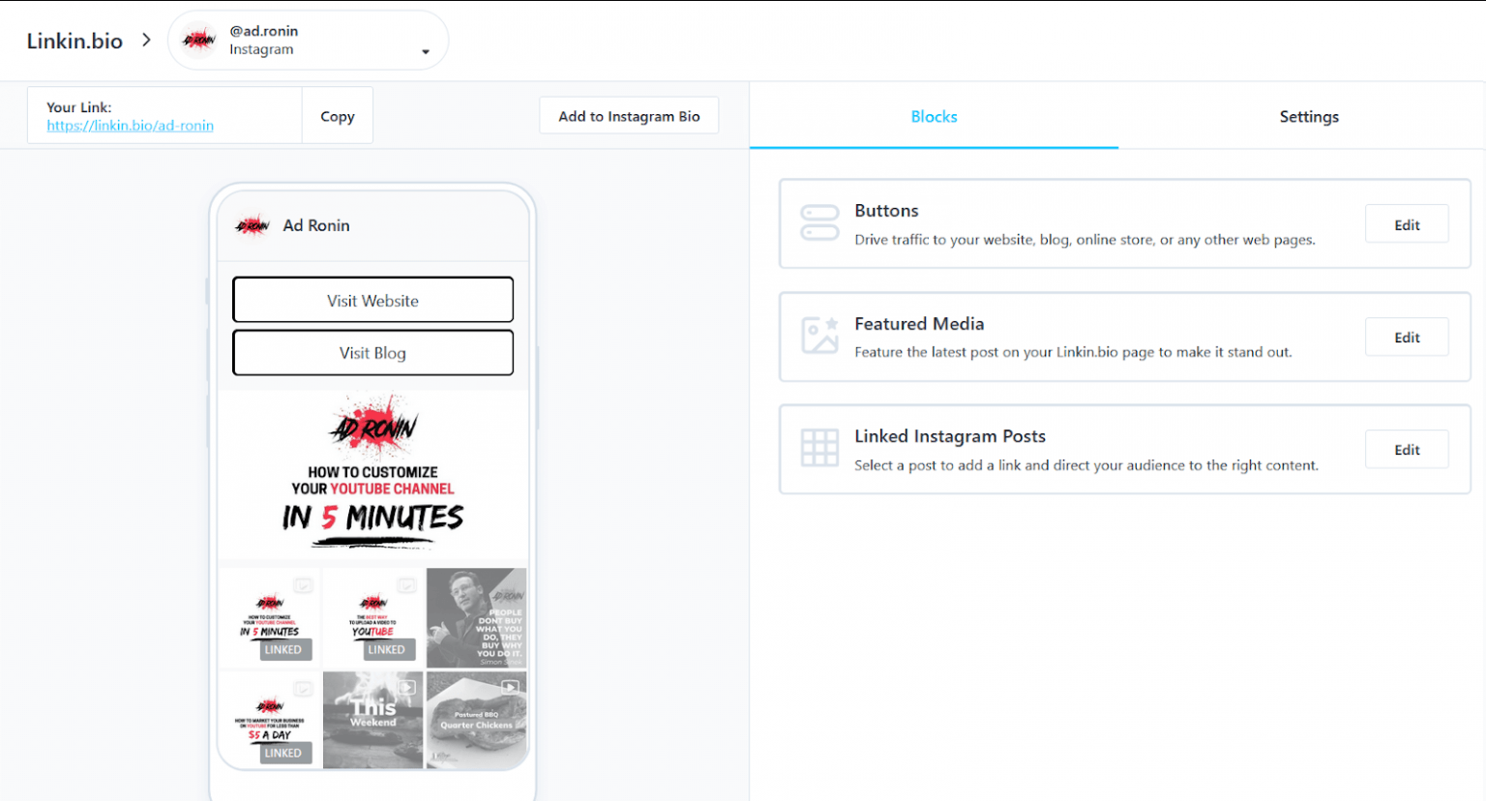Edit the Linked Instagram Posts block
This screenshot has height=801, width=1486.
pos(1407,449)
